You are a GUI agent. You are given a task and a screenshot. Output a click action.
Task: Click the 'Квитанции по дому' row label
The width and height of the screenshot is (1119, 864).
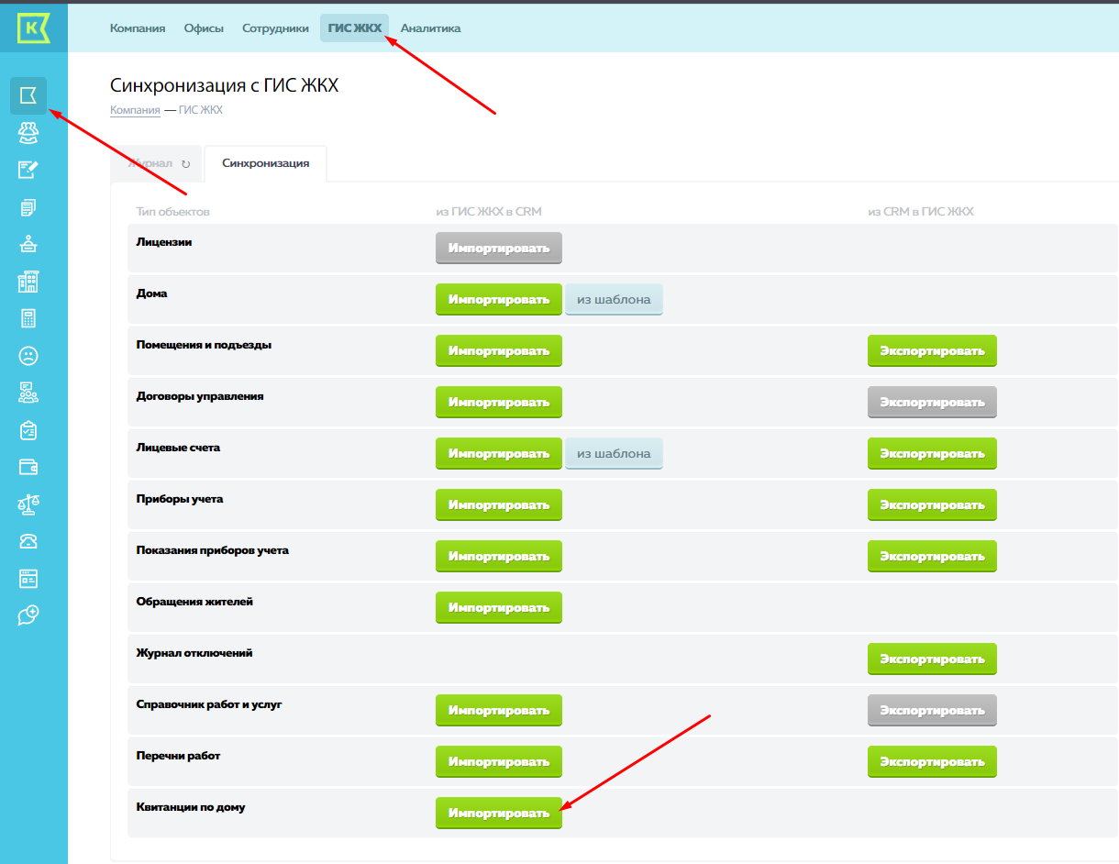click(x=191, y=807)
